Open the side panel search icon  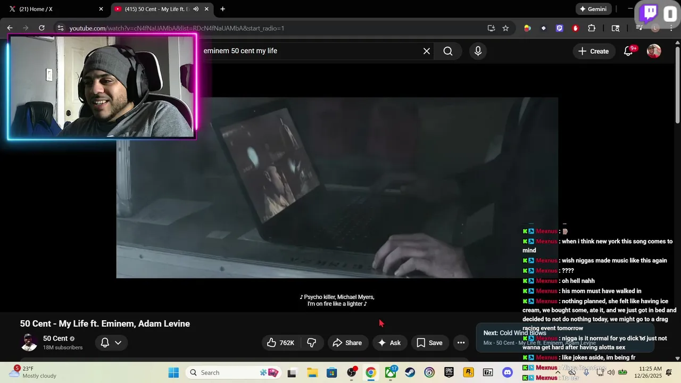(616, 28)
